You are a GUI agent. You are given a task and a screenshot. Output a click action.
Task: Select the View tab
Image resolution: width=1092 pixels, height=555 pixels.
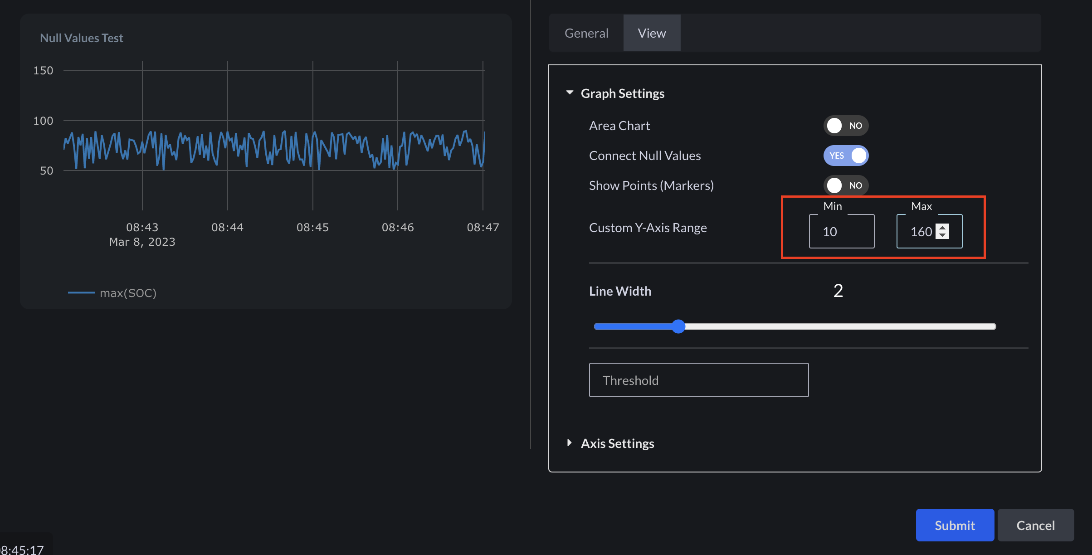coord(651,33)
